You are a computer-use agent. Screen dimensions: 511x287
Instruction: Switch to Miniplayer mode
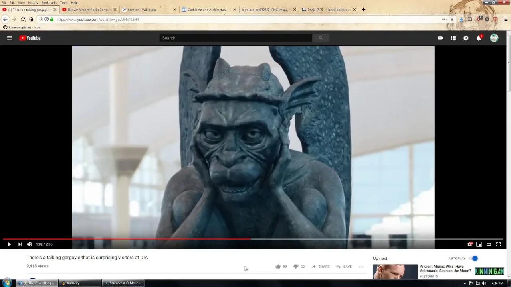tap(479, 244)
